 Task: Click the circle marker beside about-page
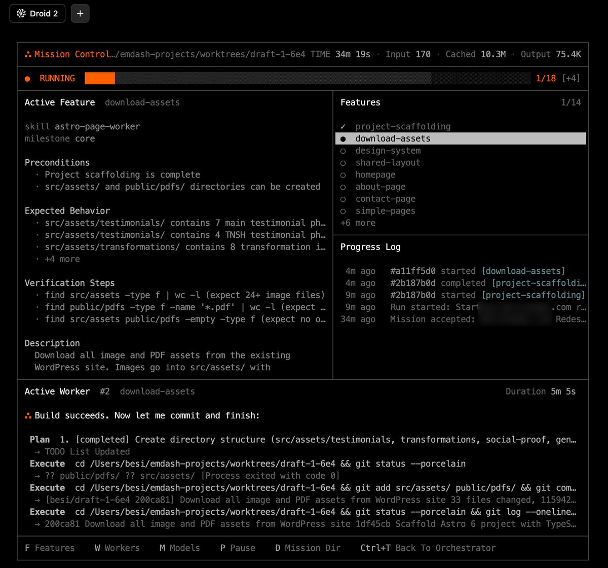(x=343, y=187)
